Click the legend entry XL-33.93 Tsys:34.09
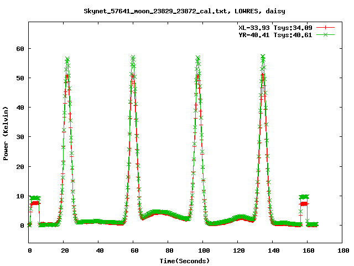 (x=275, y=28)
